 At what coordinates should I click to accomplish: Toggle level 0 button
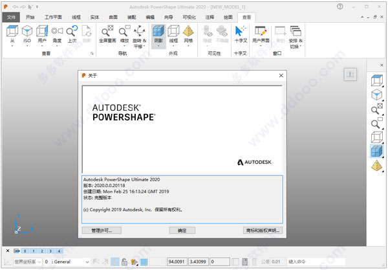point(25,251)
